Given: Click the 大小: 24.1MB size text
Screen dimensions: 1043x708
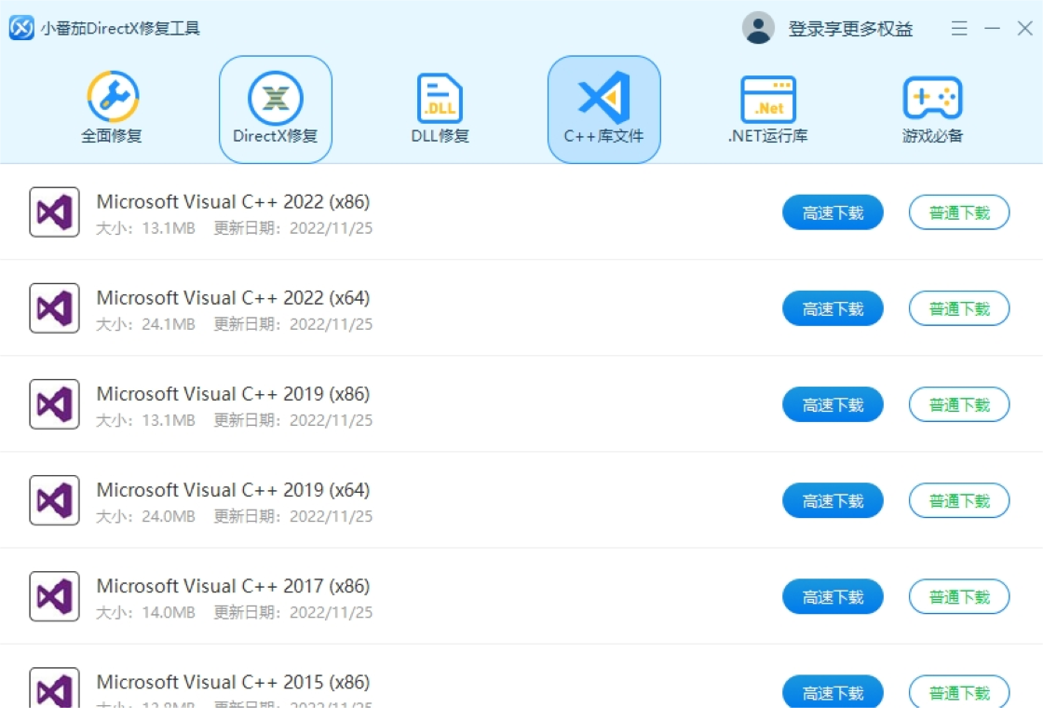Looking at the screenshot, I should [x=145, y=324].
